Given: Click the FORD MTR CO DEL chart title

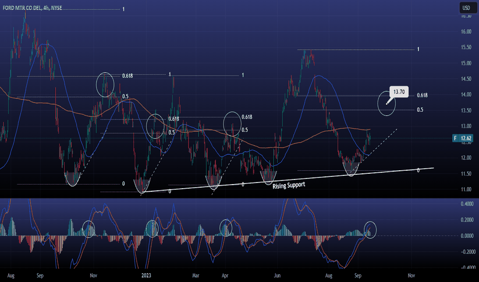Looking at the screenshot, I should 32,8.
